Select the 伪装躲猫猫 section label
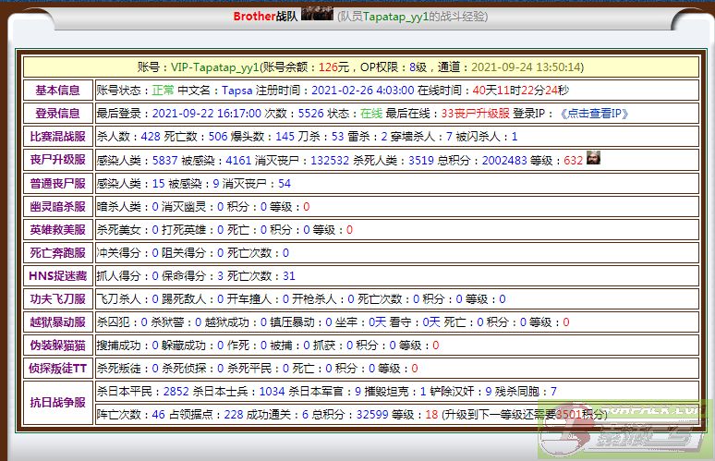 tap(57, 346)
